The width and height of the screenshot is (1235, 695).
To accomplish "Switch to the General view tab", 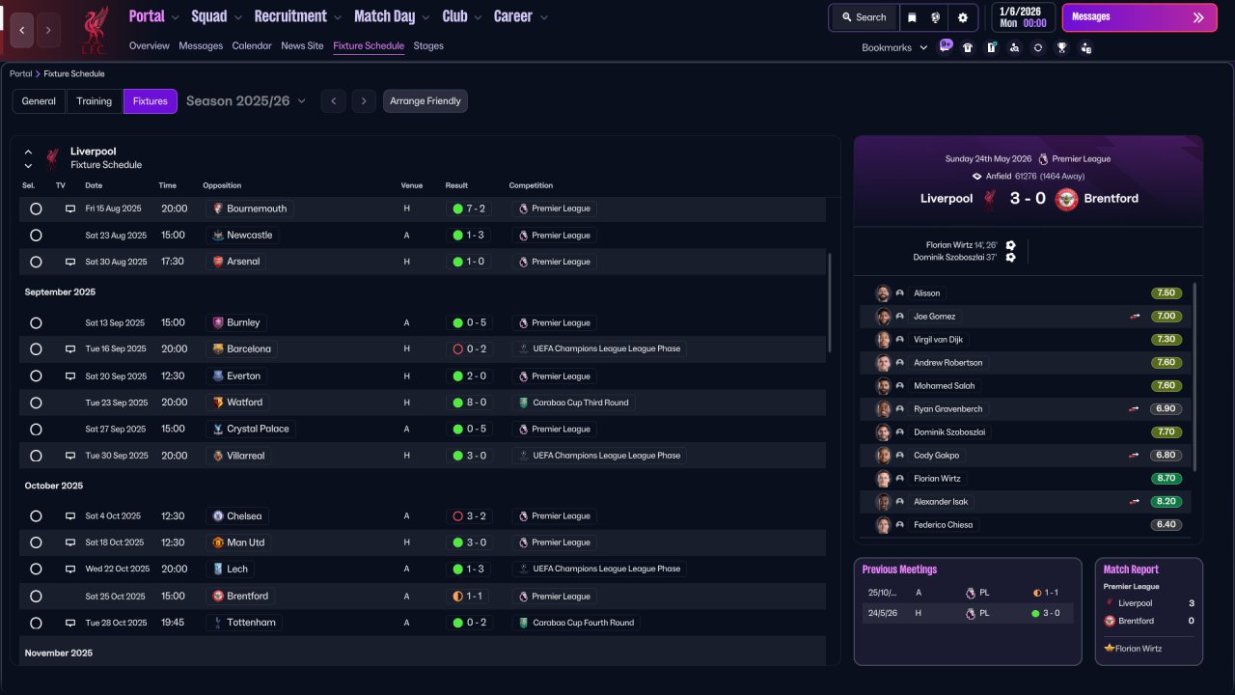I will coord(39,101).
